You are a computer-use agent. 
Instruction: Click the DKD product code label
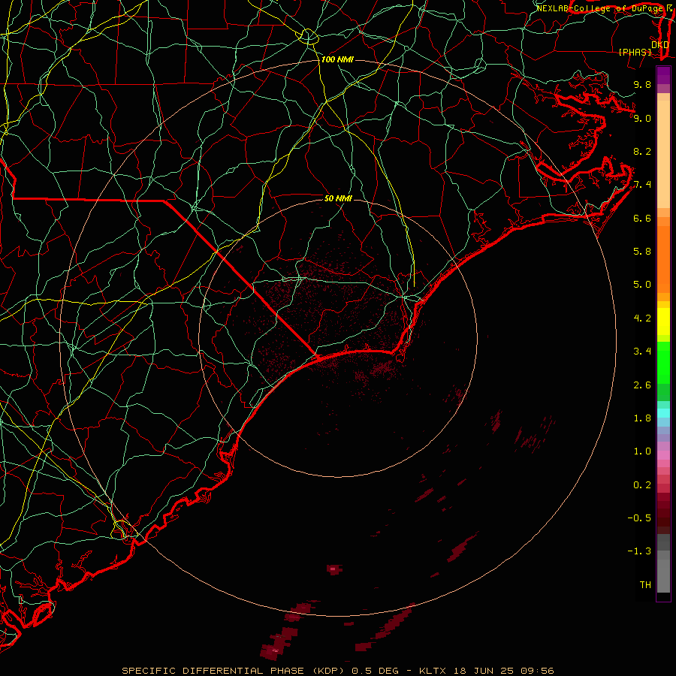pos(660,44)
